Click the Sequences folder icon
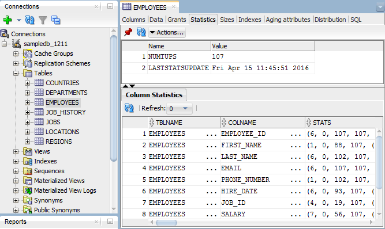This screenshot has height=229, width=385. 28,171
